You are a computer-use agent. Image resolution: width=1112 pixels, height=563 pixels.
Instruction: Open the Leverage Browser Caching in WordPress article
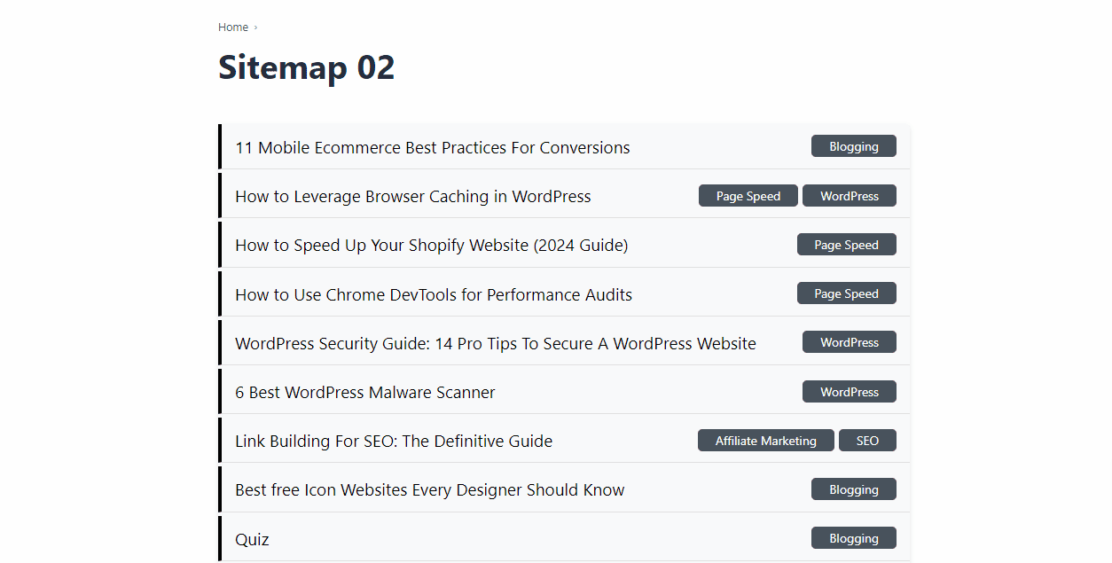(412, 196)
